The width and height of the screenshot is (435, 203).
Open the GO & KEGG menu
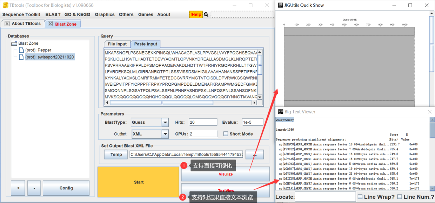[77, 14]
